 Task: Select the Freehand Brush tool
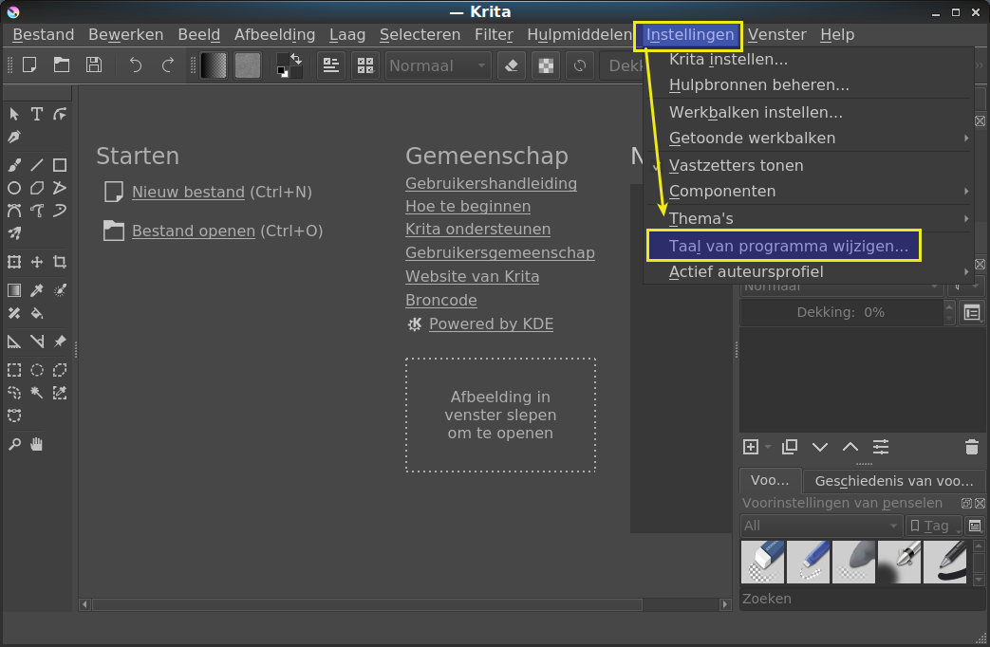[14, 165]
